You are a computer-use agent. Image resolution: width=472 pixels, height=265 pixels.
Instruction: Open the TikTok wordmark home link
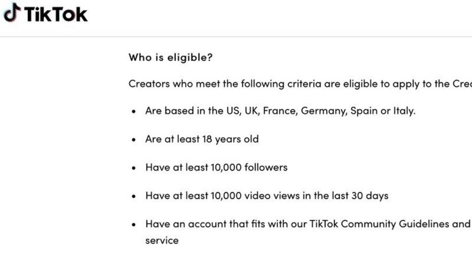point(55,14)
